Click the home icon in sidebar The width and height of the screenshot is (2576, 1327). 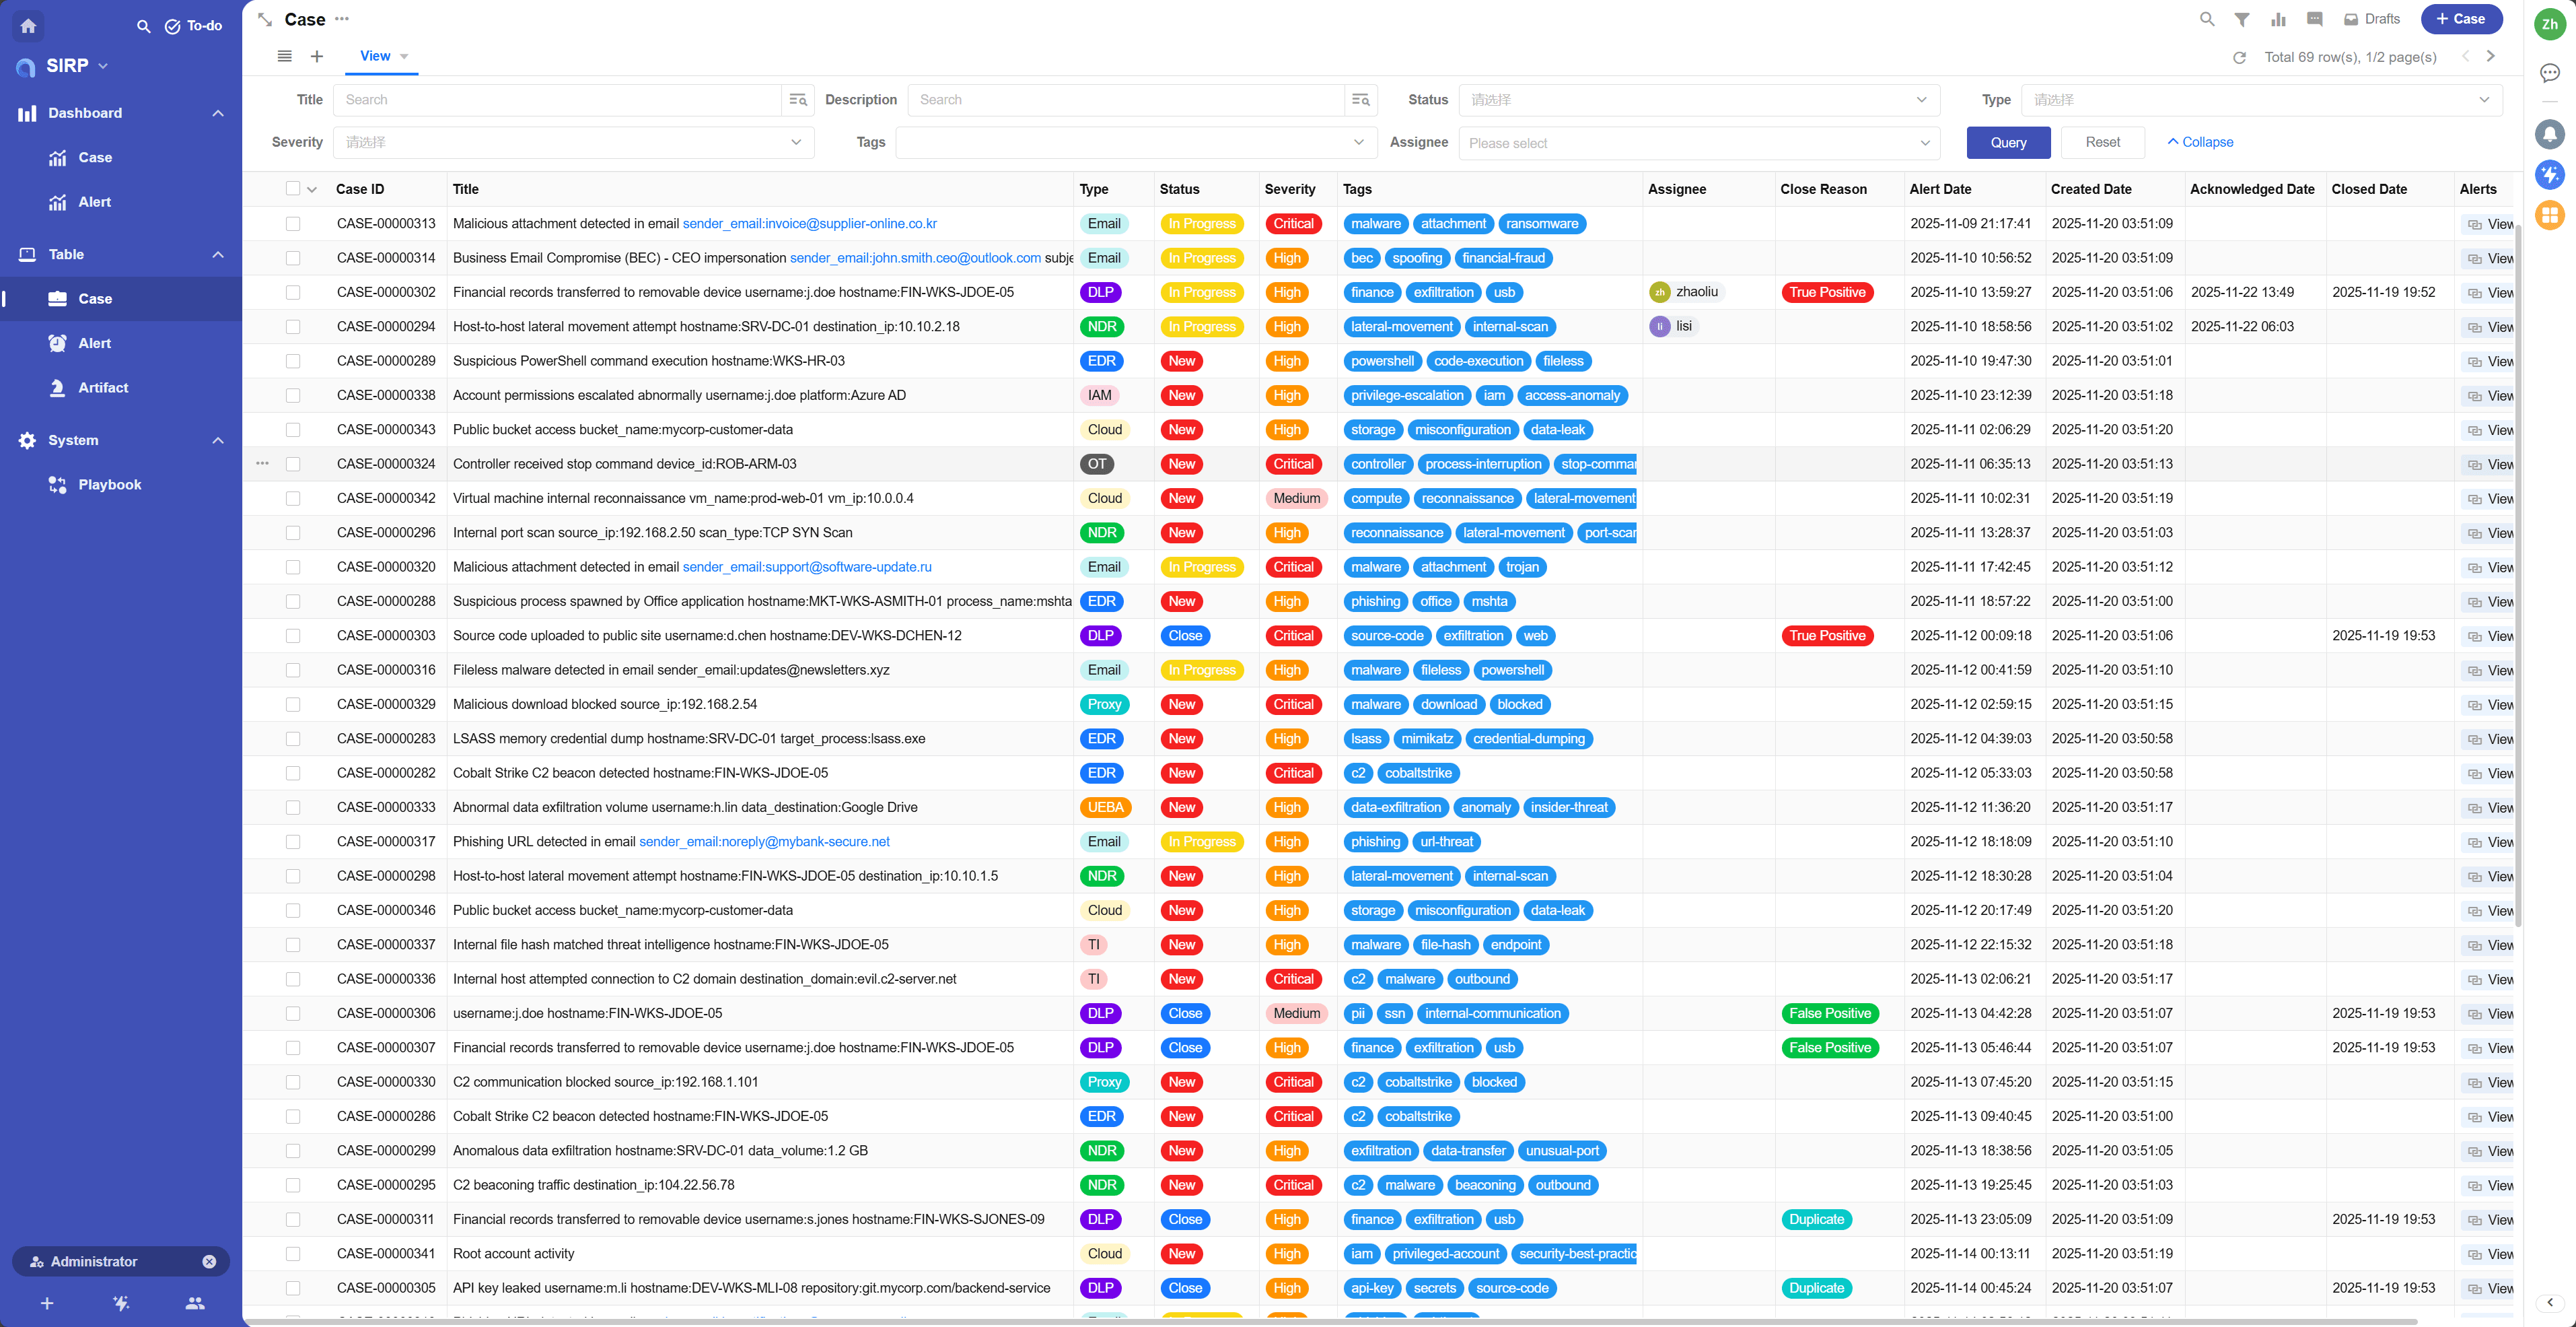[x=28, y=26]
